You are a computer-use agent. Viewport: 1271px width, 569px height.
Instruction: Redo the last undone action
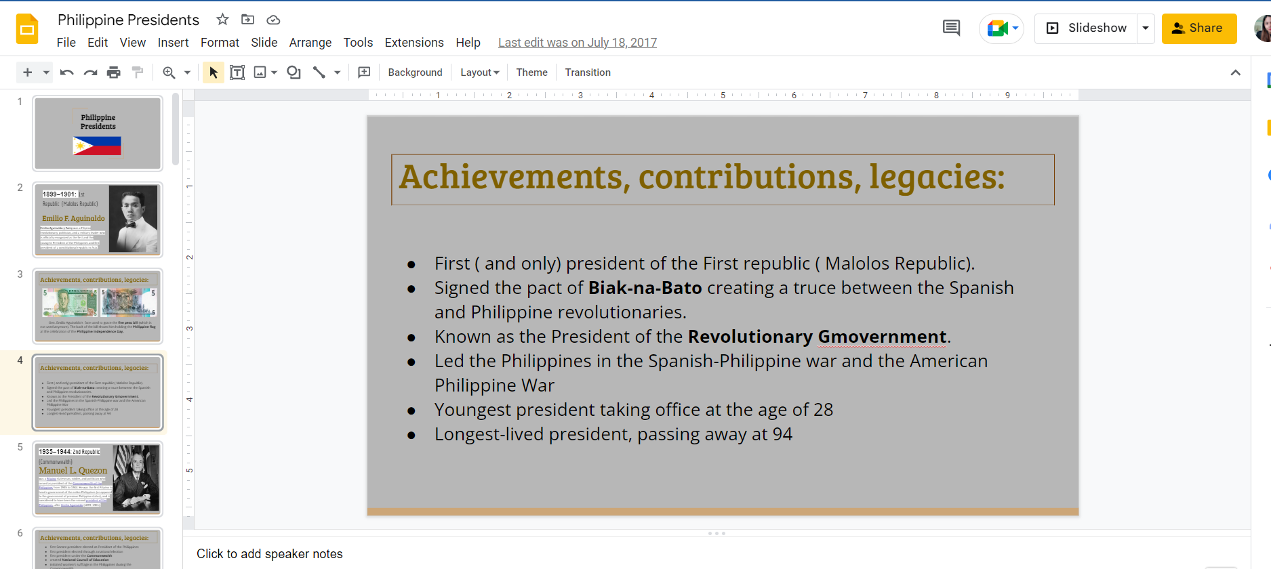pyautogui.click(x=90, y=72)
